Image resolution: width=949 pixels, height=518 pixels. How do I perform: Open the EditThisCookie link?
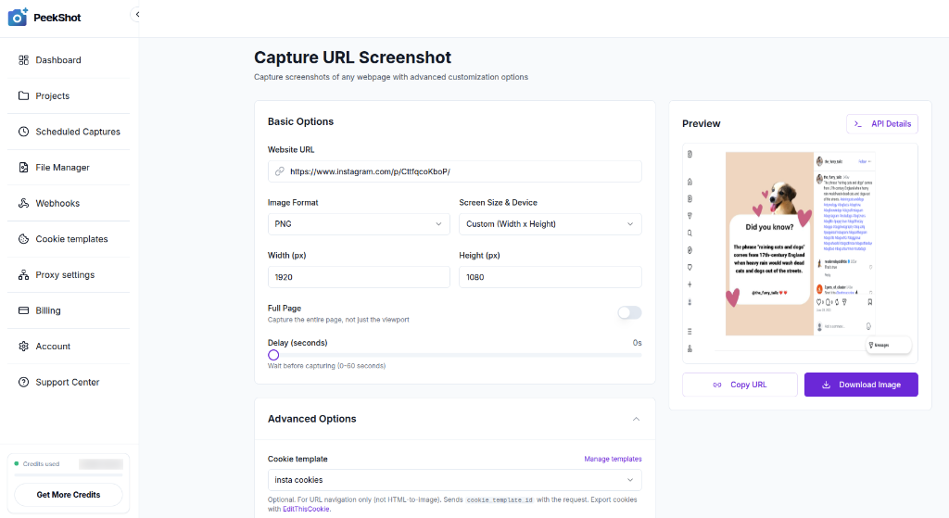(306, 509)
